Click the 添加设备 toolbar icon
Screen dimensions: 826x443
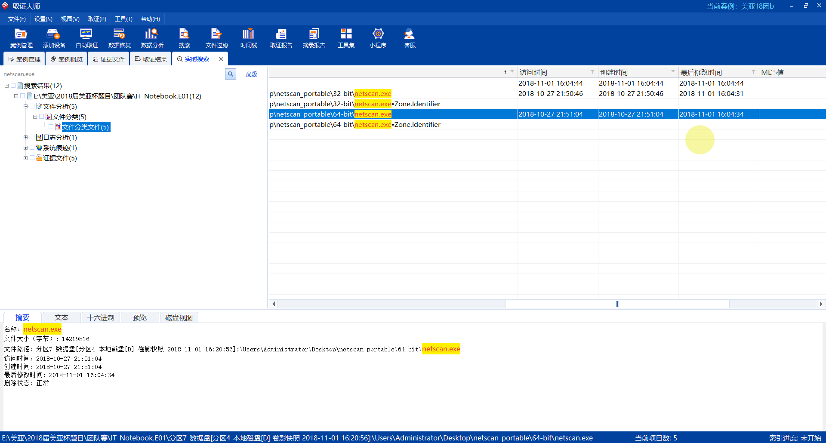pos(54,38)
